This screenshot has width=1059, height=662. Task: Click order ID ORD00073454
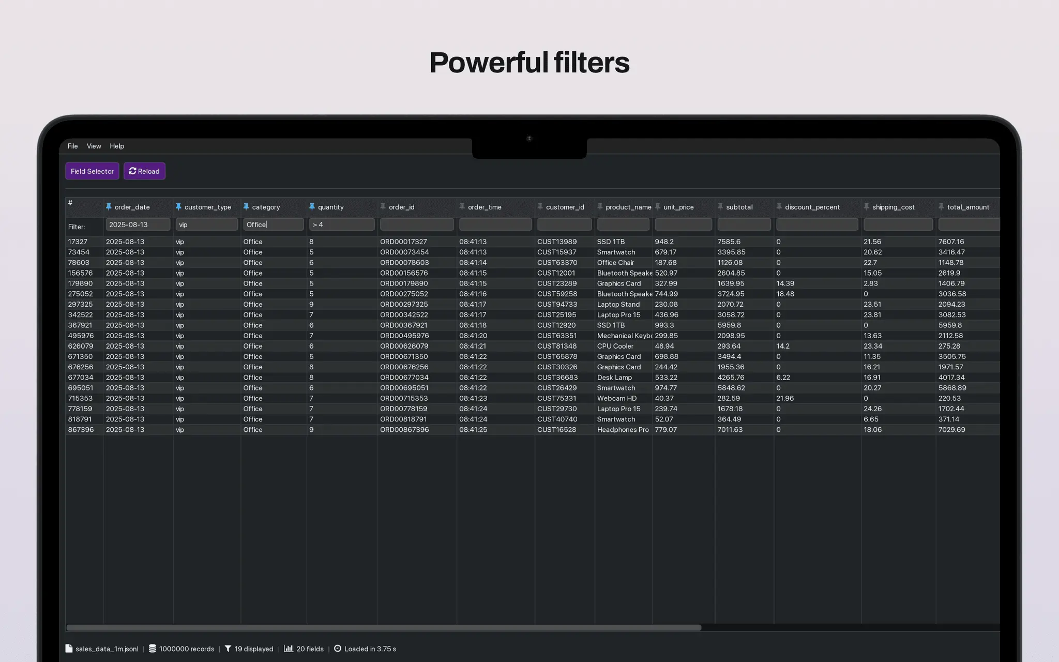click(x=404, y=252)
